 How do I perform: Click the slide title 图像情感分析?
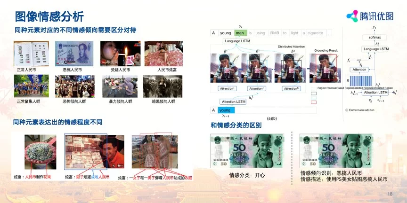tap(49, 17)
